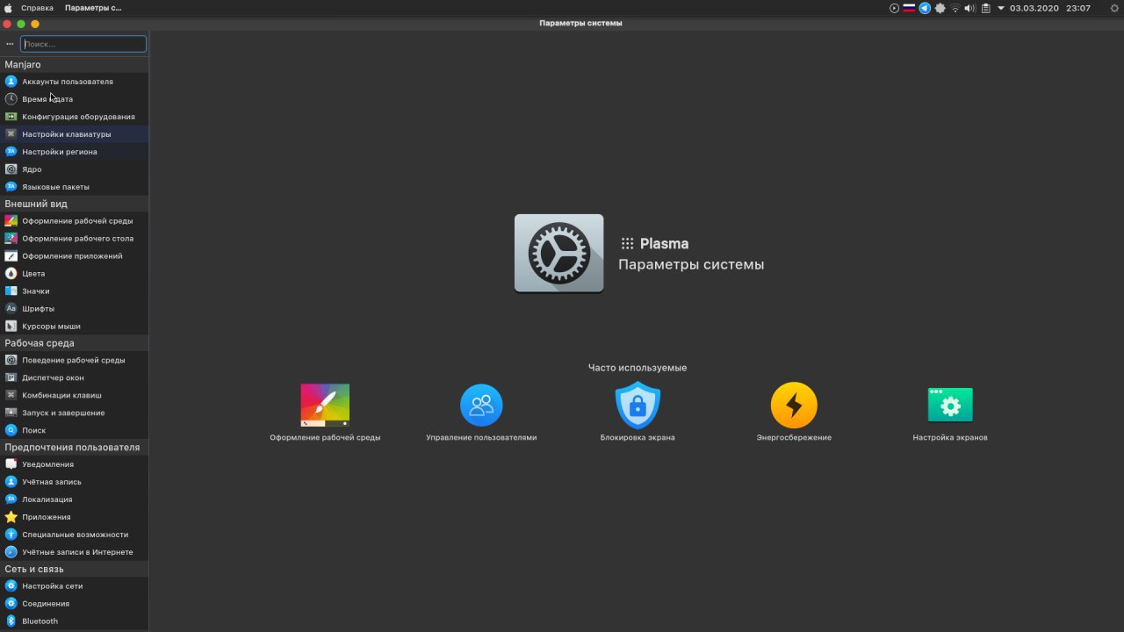Click the media player tray icon
Viewport: 1124px width, 632px height.
pos(895,8)
